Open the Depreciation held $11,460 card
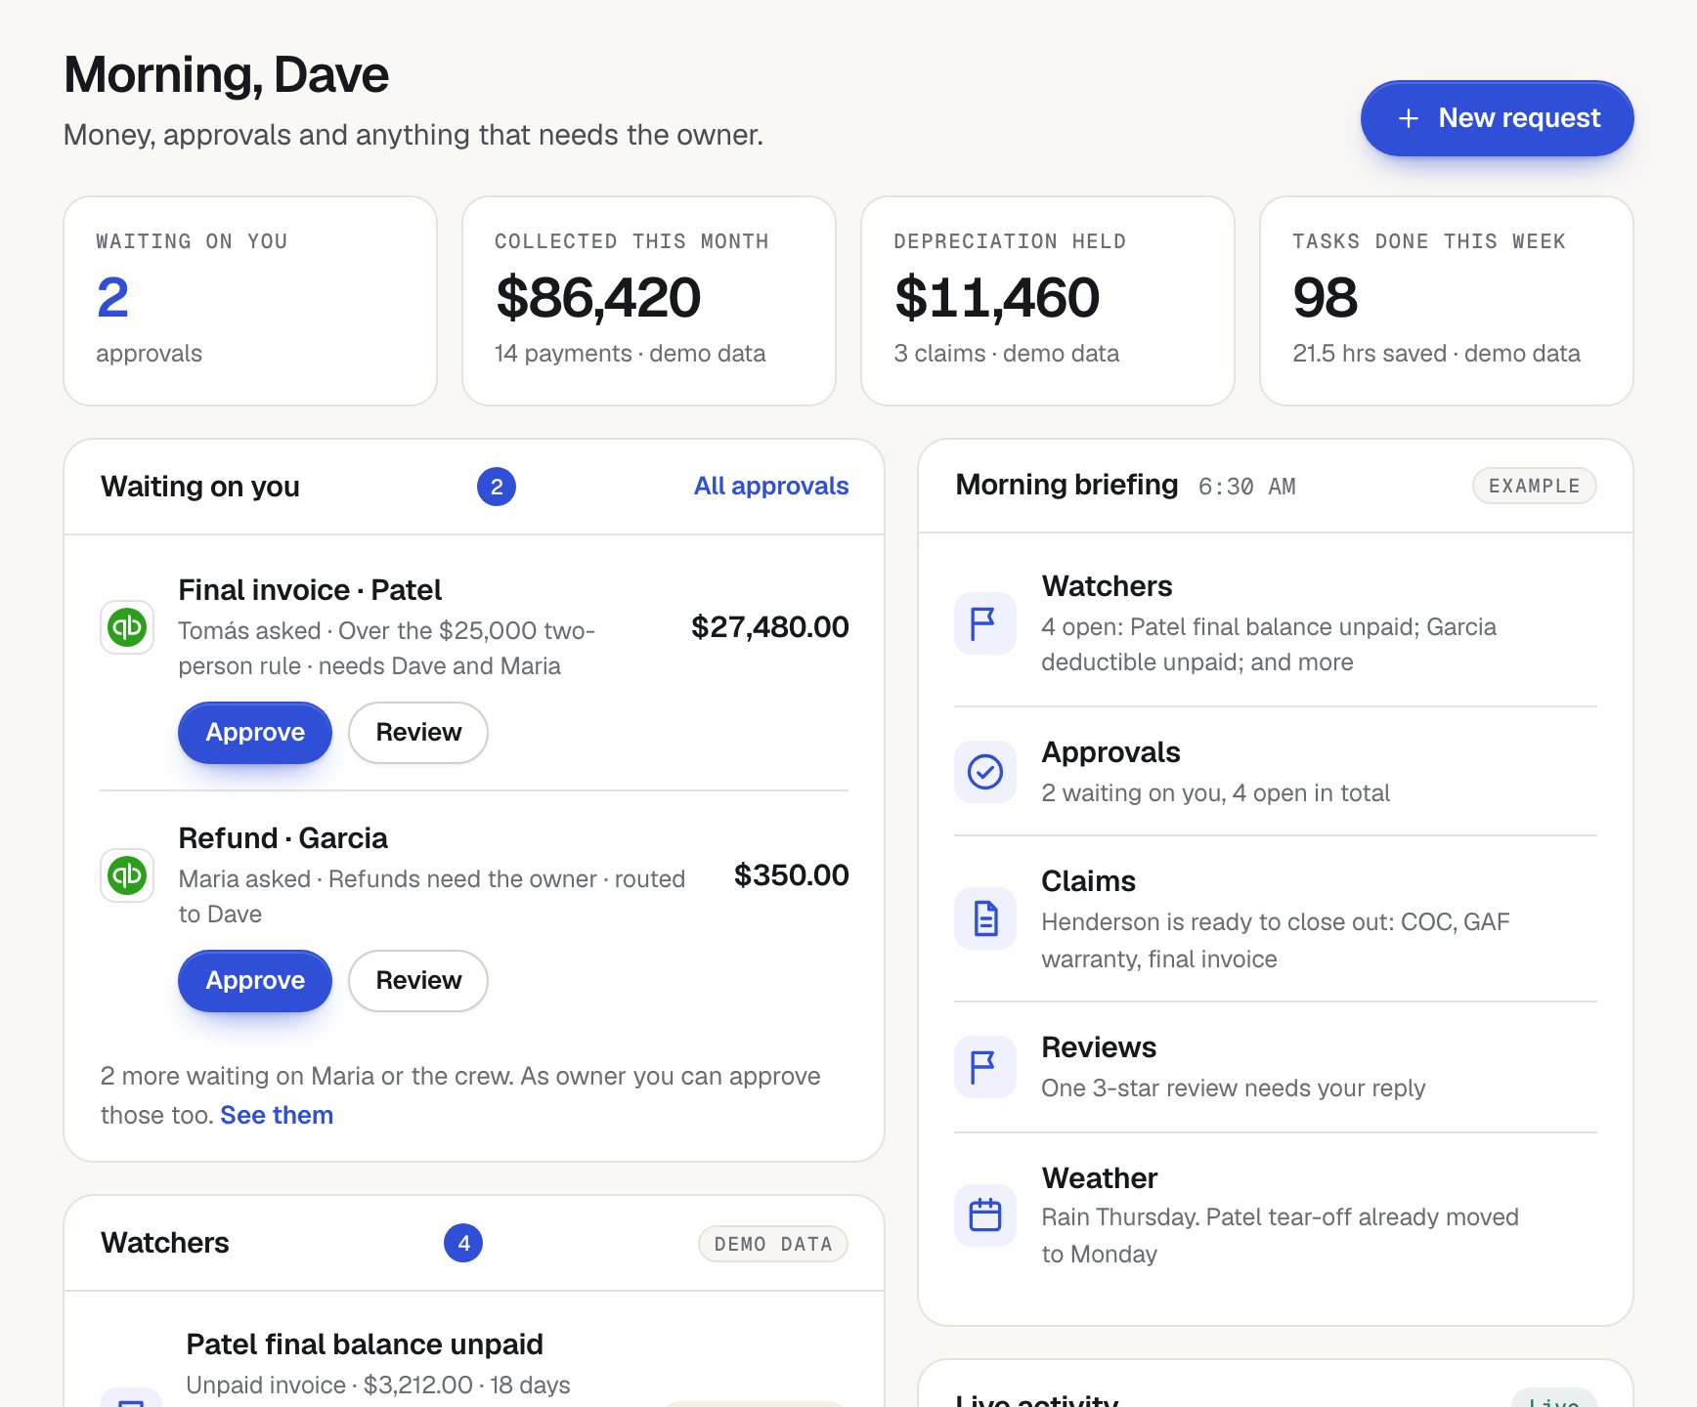 point(1048,301)
